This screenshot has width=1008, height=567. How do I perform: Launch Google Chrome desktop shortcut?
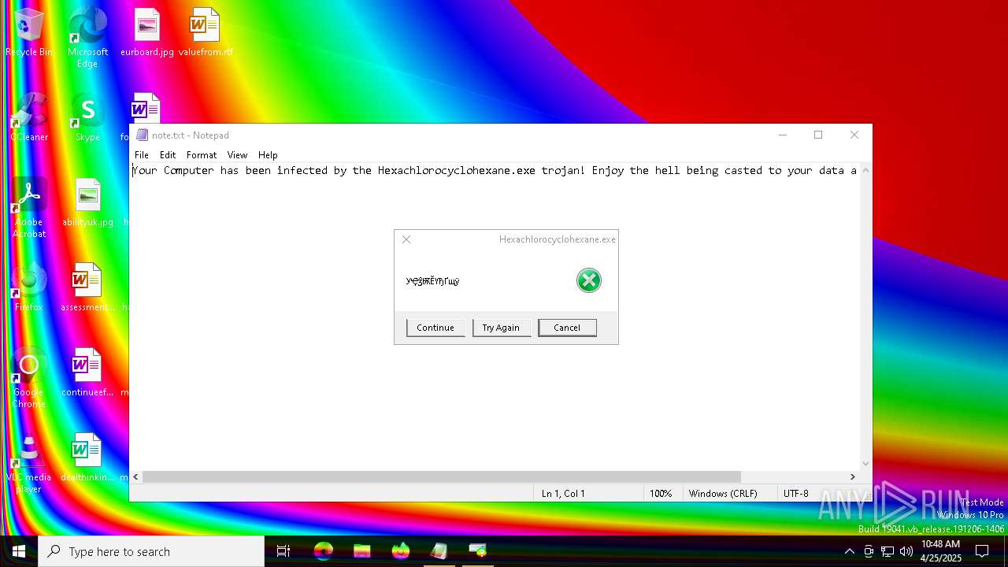point(29,377)
